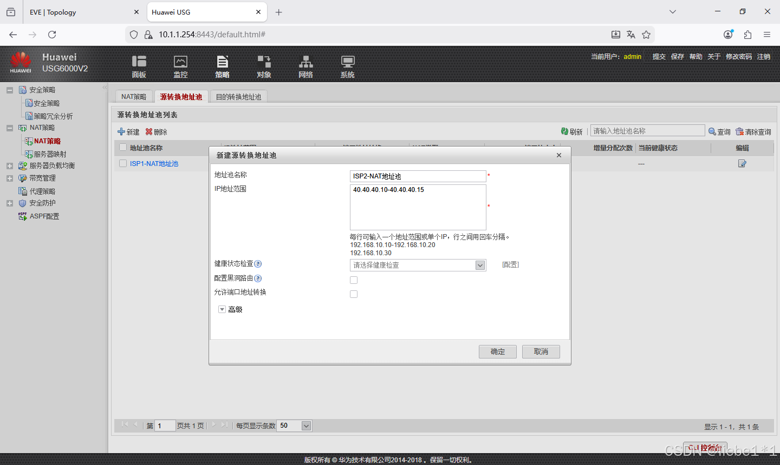The height and width of the screenshot is (465, 780).
Task: Enable the 允许端口地址转换 checkbox
Action: click(354, 294)
